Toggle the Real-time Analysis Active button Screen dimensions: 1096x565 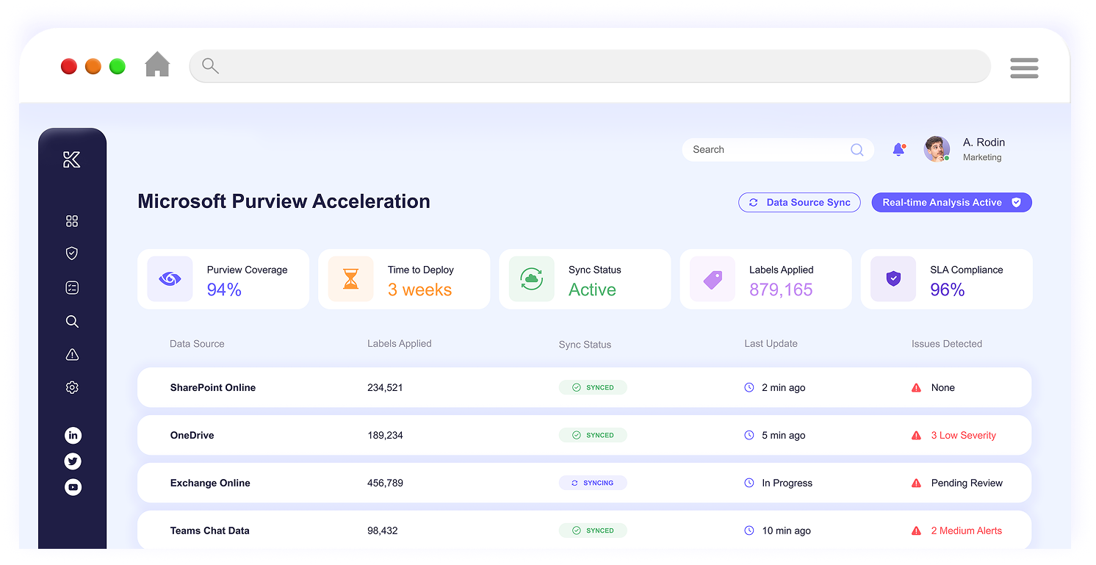951,203
